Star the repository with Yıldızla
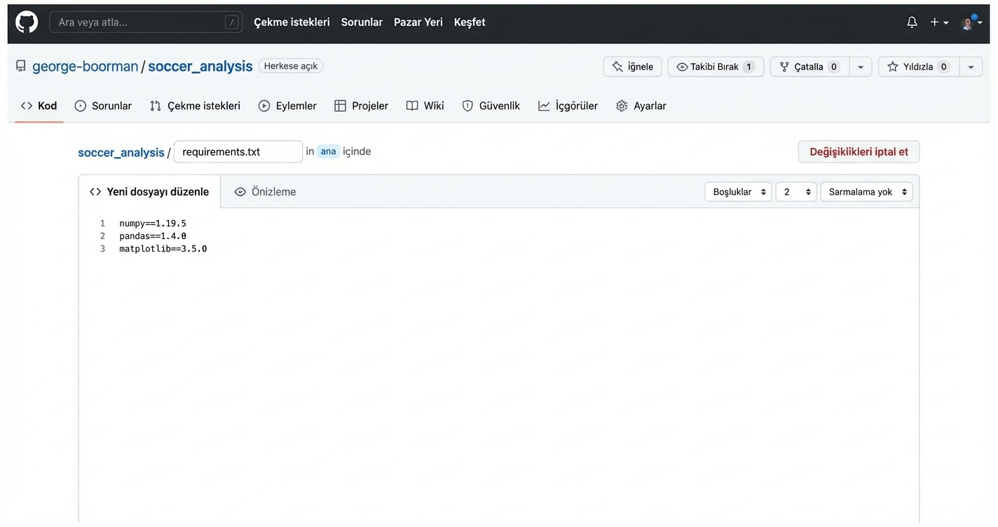Screen dimensions: 998x527 [917, 67]
